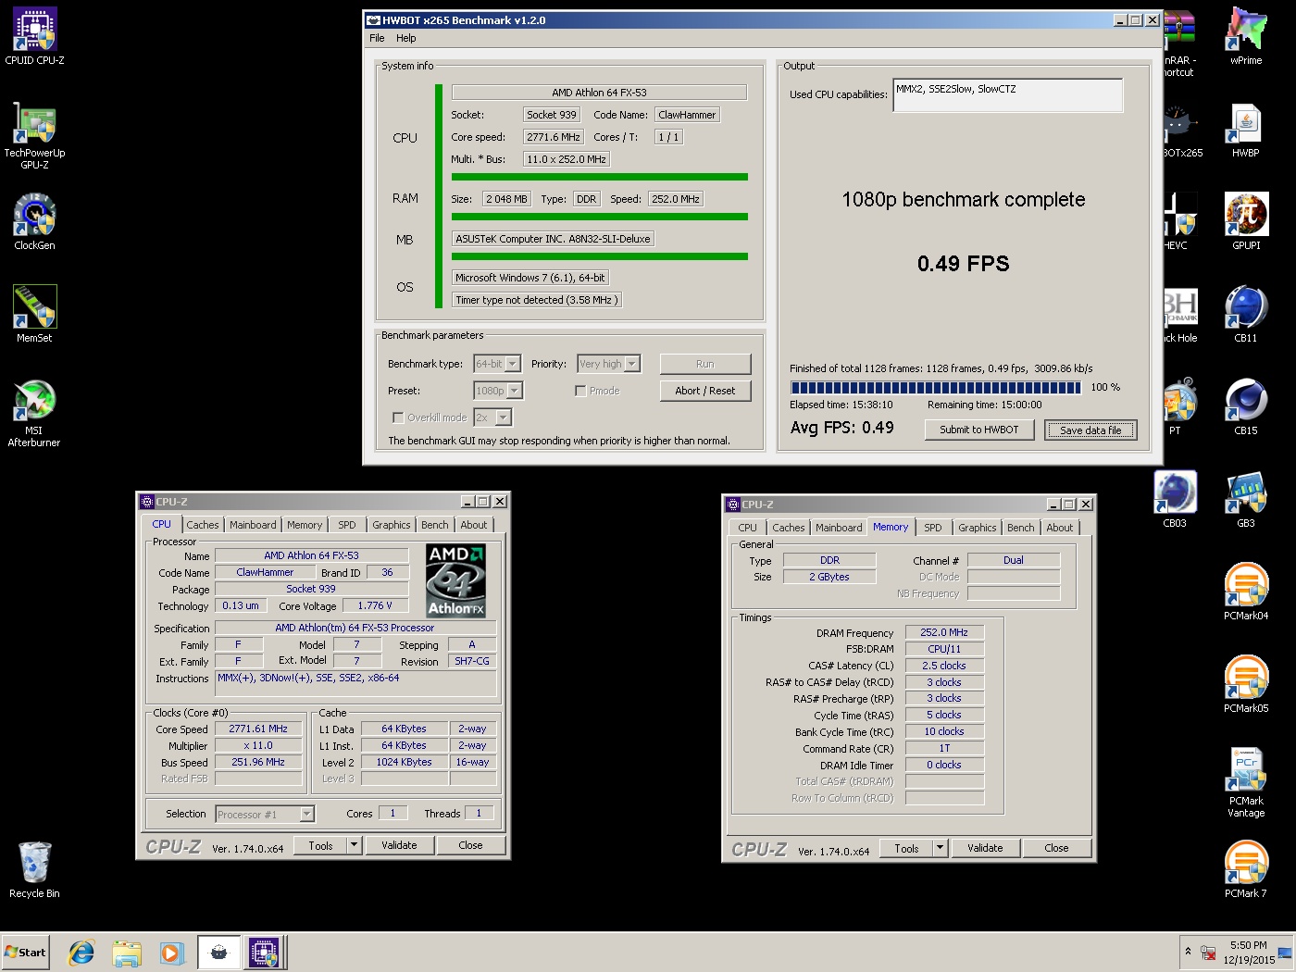The image size is (1296, 972).
Task: Switch to Mainboard tab in left CPU-Z
Action: click(253, 525)
